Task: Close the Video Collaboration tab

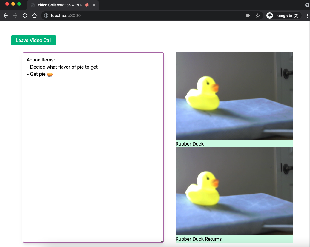Action: click(94, 5)
